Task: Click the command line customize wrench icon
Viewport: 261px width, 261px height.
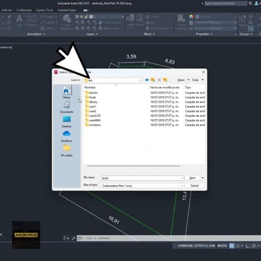Action: [73, 238]
